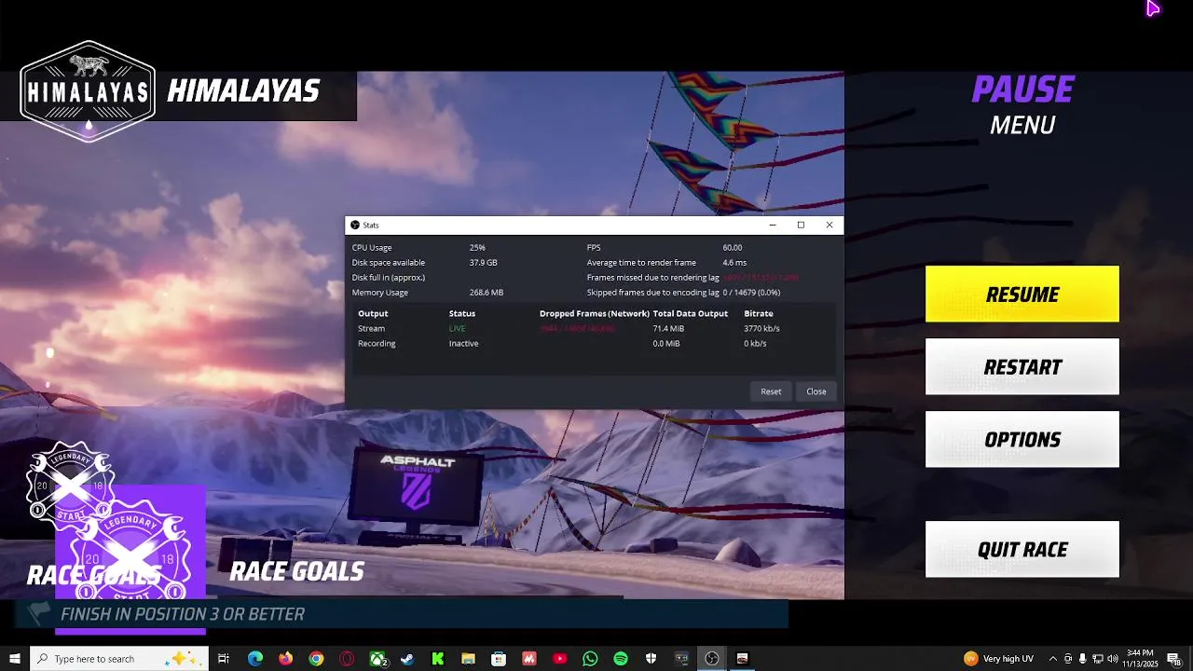Switch to Asphalt game in the taskbar
Viewport: 1193px width, 671px height.
[x=742, y=659]
